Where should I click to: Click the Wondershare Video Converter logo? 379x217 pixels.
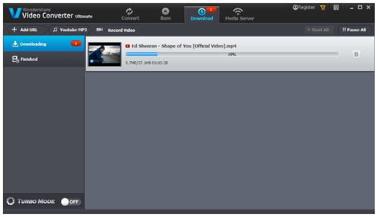(x=50, y=13)
